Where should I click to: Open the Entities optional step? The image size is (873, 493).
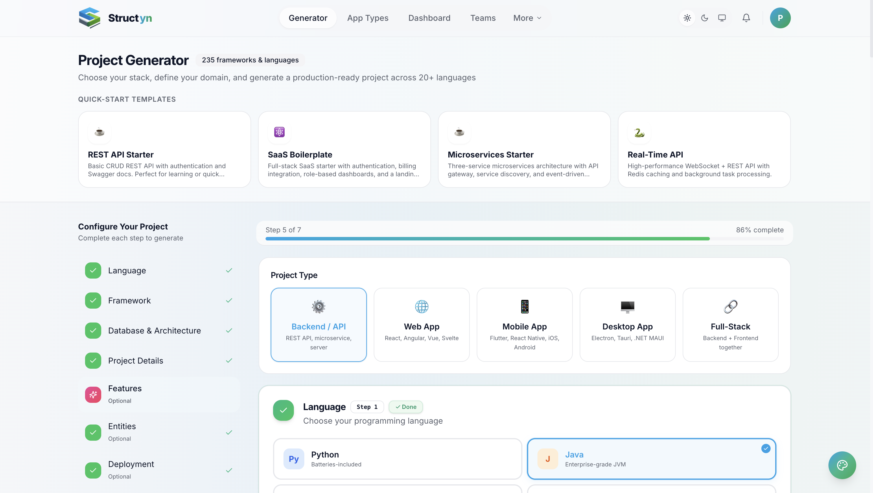coord(159,433)
